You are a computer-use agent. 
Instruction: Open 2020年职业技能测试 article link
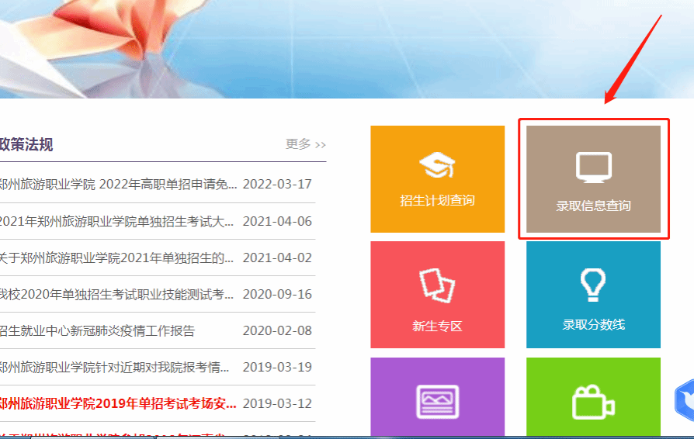(116, 295)
